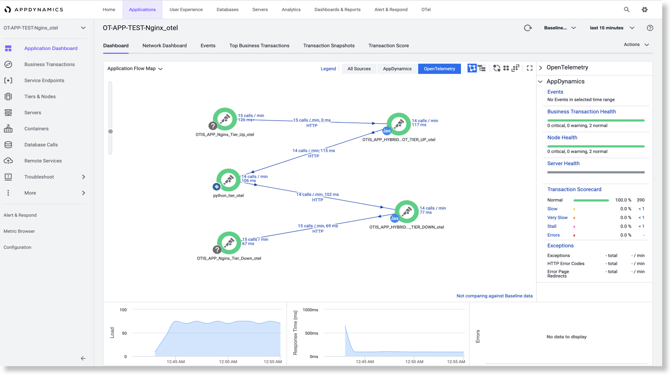Screen dimensions: 671x375
Task: Select the python_tier_otel node
Action: [x=228, y=180]
